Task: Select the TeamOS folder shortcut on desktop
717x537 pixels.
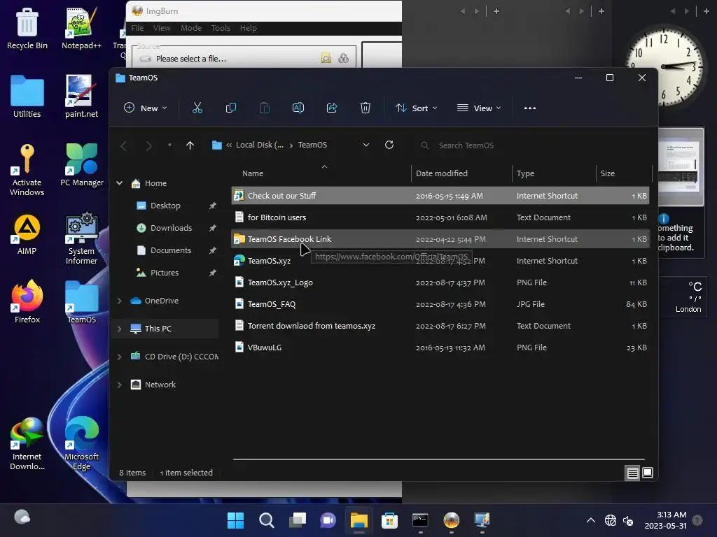Action: coord(81,302)
